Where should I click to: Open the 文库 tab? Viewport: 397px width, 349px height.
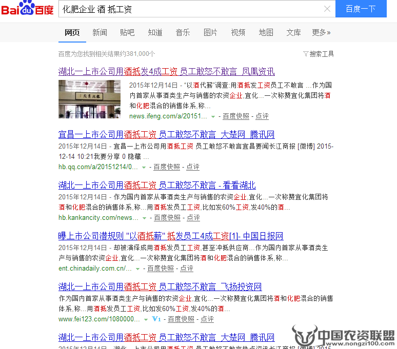(294, 33)
